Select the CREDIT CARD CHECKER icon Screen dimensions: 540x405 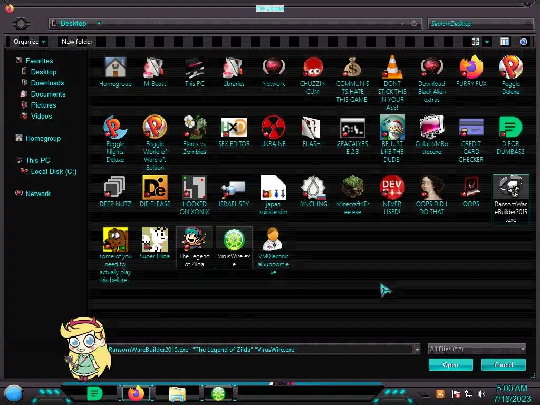(x=471, y=139)
